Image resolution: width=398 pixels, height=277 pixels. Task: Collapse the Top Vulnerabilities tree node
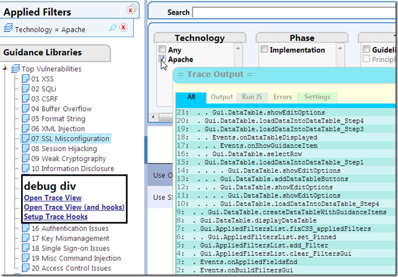[x=6, y=68]
